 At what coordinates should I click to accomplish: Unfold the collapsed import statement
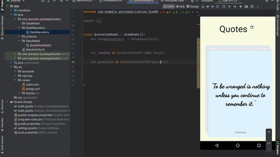pos(98,21)
